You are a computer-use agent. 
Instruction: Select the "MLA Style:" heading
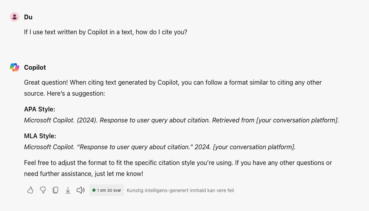click(x=40, y=136)
